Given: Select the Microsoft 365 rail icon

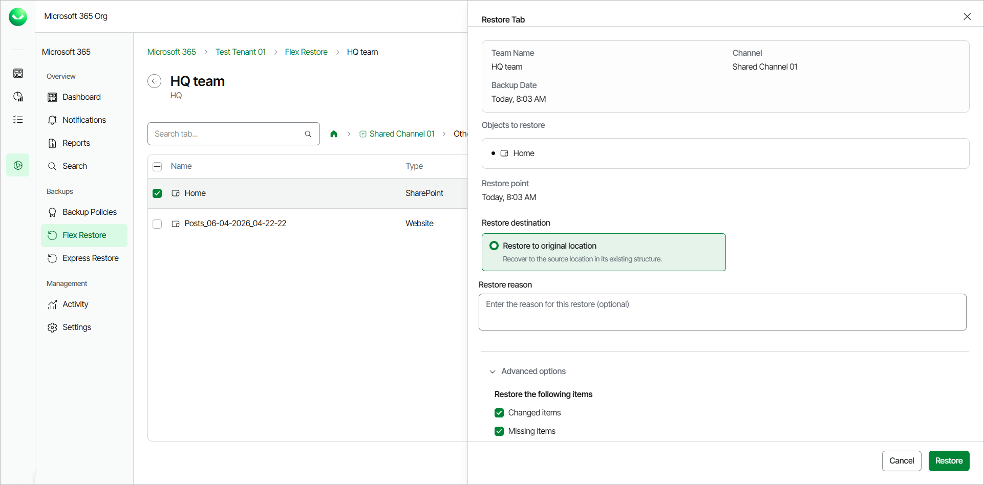Looking at the screenshot, I should point(18,165).
